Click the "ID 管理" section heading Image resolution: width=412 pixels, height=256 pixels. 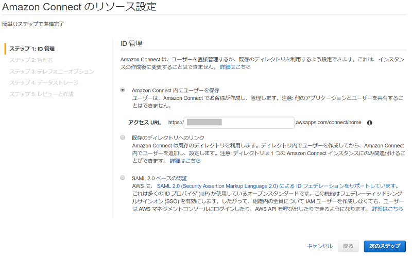coord(131,44)
